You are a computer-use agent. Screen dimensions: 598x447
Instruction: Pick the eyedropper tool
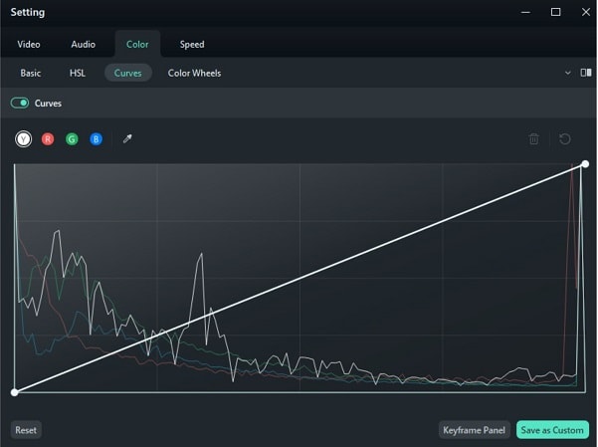[127, 139]
